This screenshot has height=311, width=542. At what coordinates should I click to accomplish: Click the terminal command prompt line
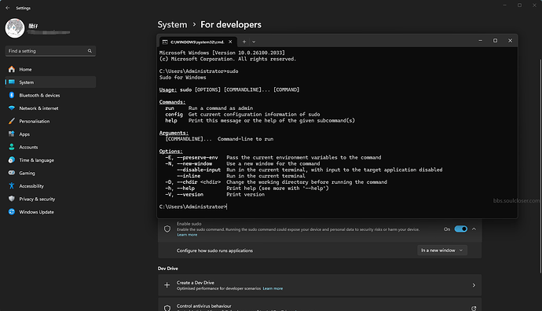193,207
